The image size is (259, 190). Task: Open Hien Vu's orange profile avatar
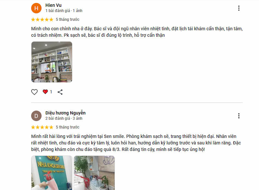[x=36, y=8]
